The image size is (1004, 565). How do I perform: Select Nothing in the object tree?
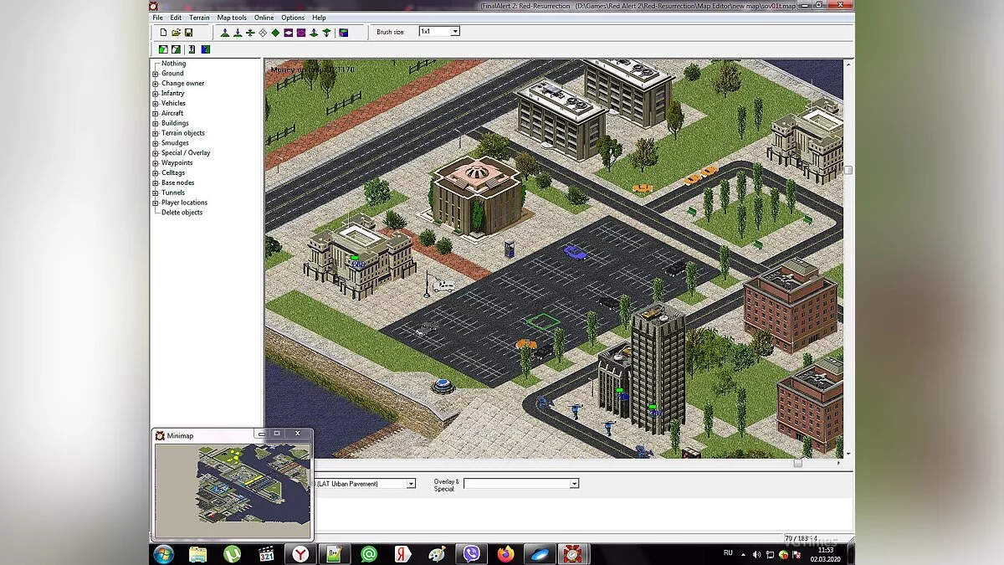pos(173,64)
